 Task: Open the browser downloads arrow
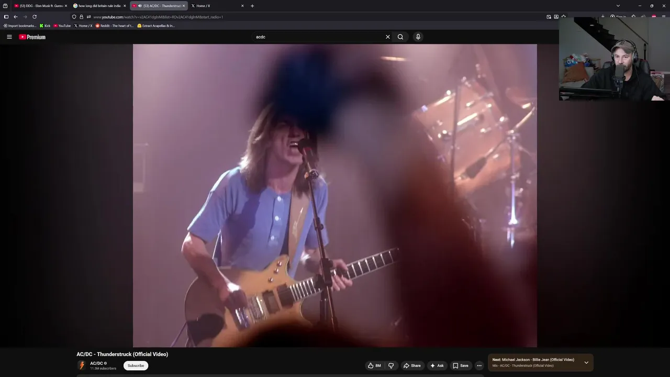coord(602,17)
